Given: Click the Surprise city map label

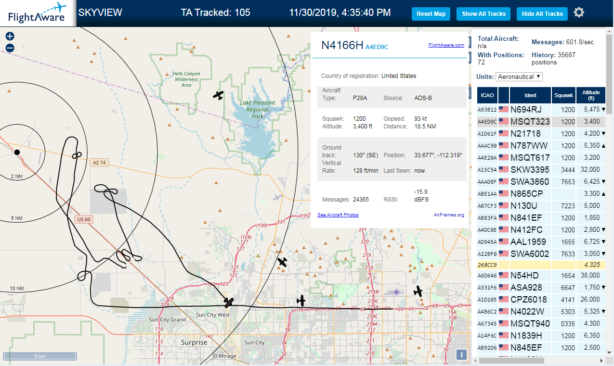Looking at the screenshot, I should (194, 342).
